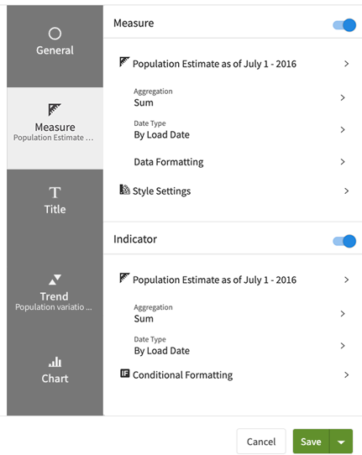Expand the Conditional Formatting chevron
362x455 pixels.
pos(346,374)
